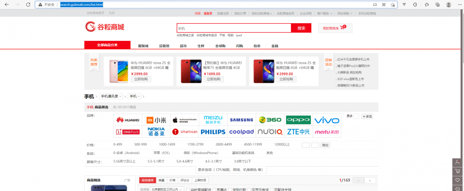The height and width of the screenshot is (191, 464).
Task: Open the browser profile avatar
Action: [449, 5]
